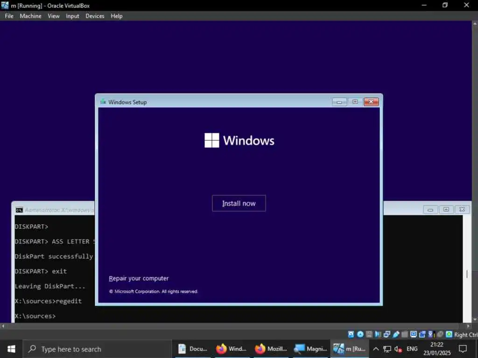Click the recording indicator in status bar
478x358 pixels.
(x=422, y=334)
